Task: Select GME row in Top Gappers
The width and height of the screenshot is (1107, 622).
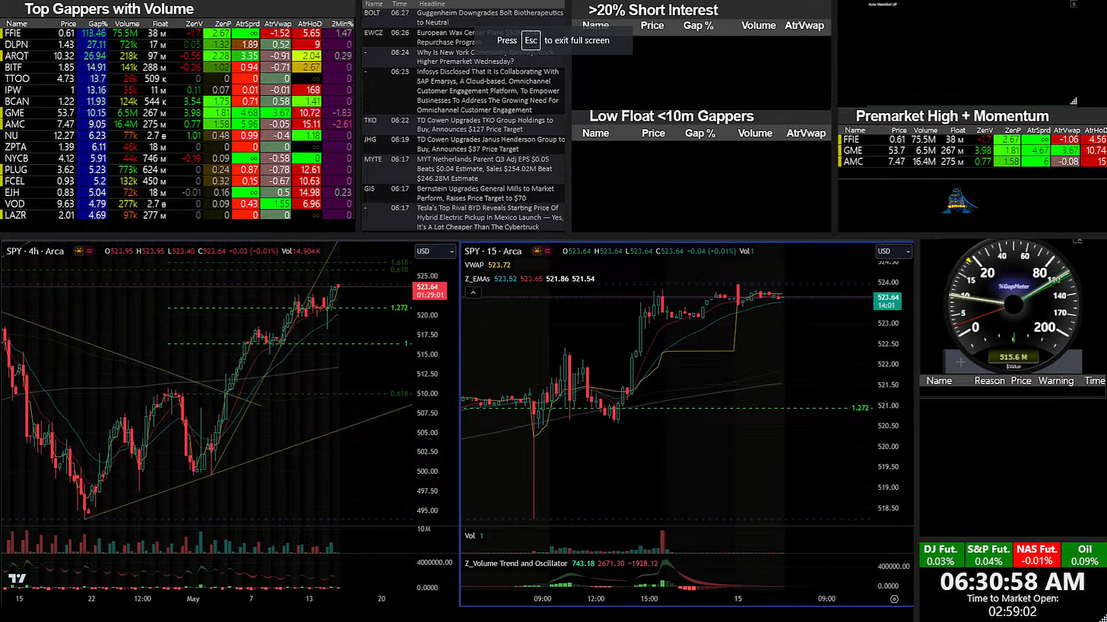Action: [178, 113]
